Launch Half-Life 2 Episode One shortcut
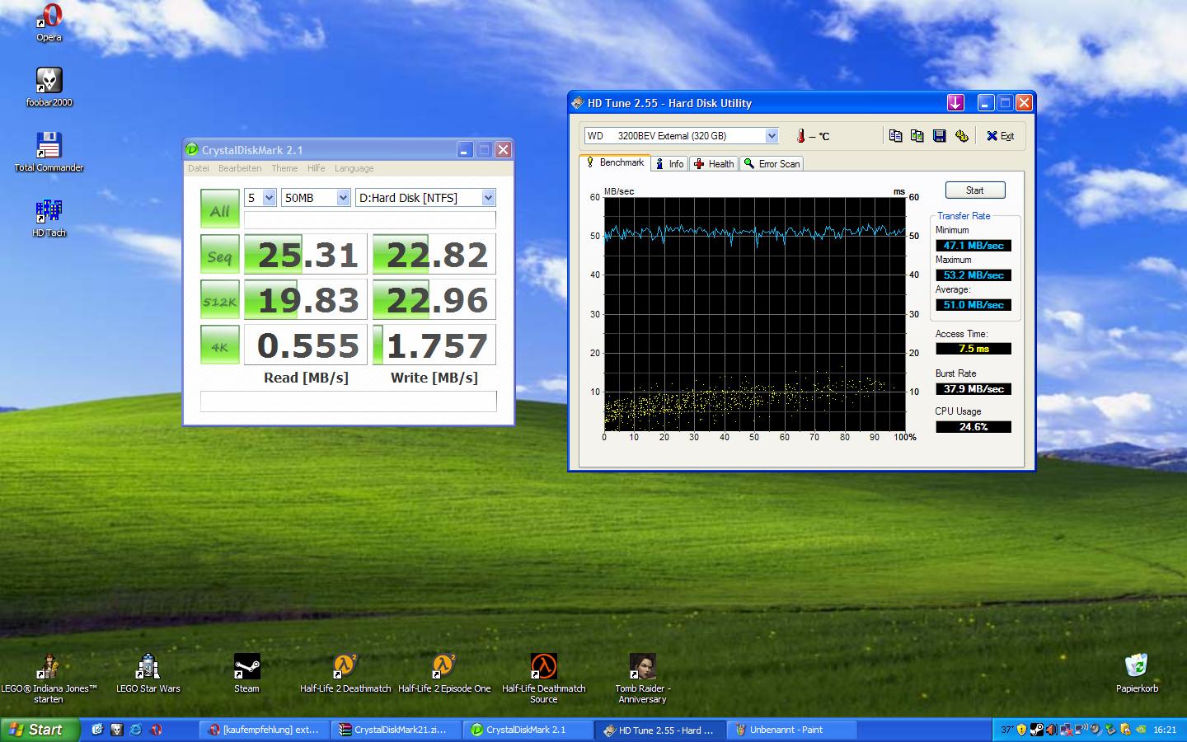This screenshot has height=742, width=1187. coord(444,673)
